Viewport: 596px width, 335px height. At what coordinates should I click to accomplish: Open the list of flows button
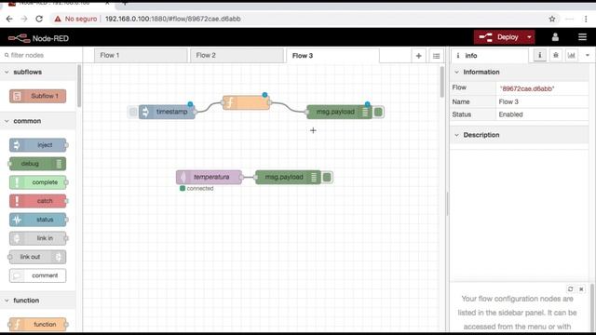436,56
